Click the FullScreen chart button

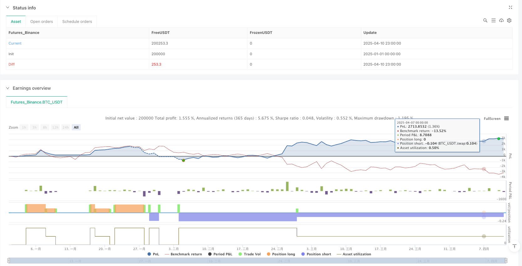[492, 119]
